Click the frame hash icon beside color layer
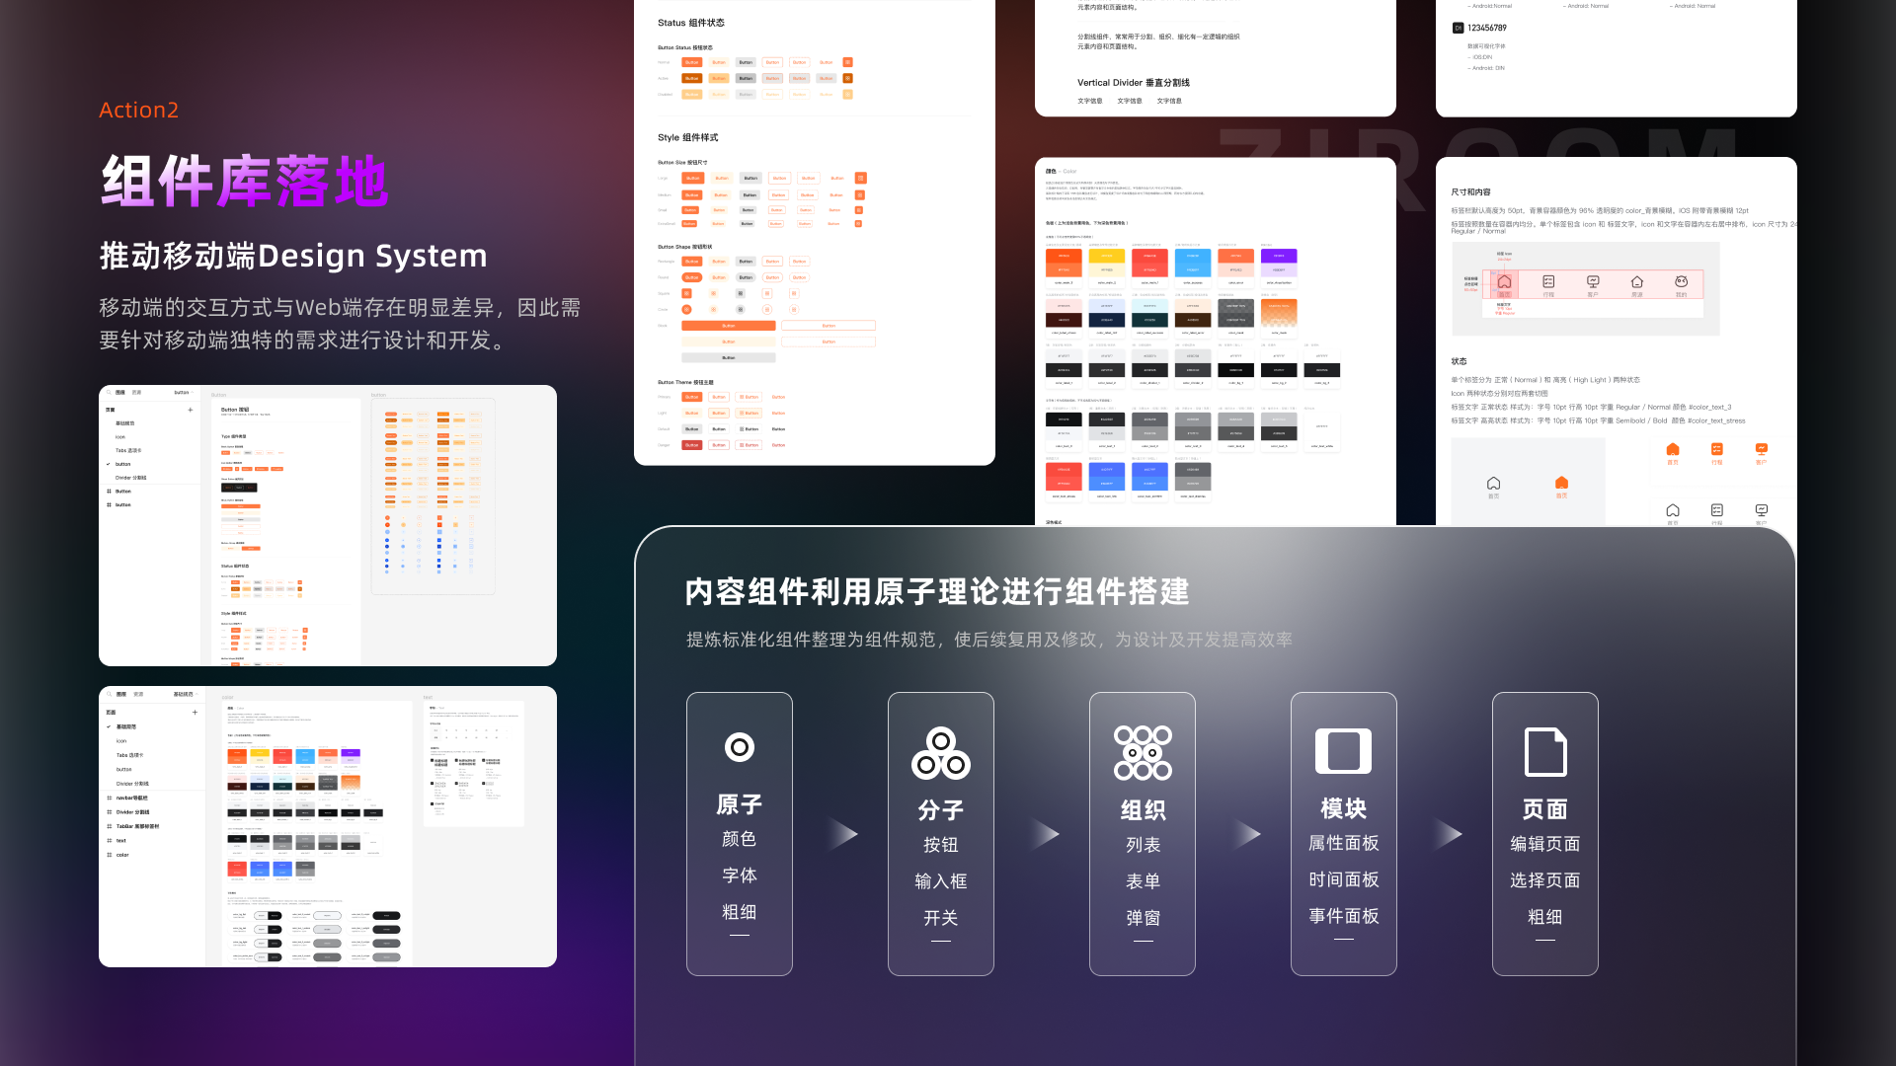Screen dimensions: 1896x1066 [110, 855]
